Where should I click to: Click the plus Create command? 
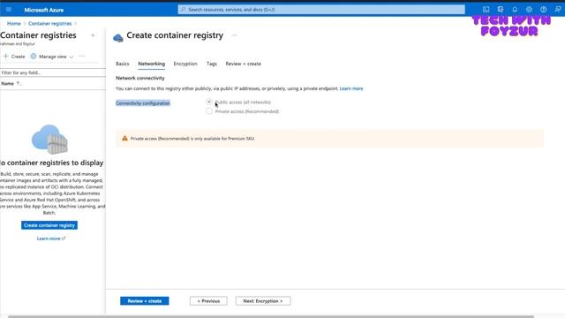[14, 57]
